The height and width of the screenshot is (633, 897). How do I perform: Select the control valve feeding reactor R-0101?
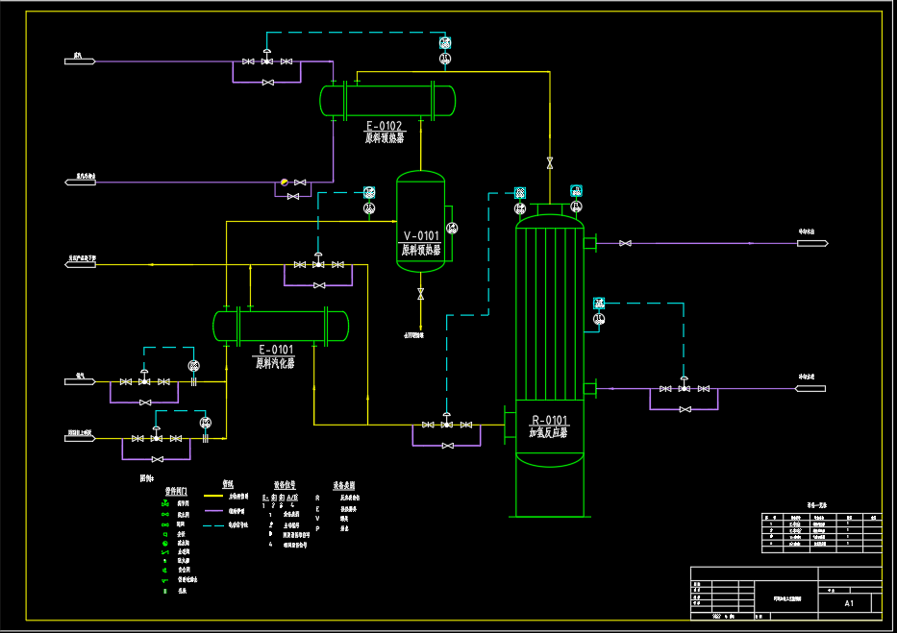point(447,422)
